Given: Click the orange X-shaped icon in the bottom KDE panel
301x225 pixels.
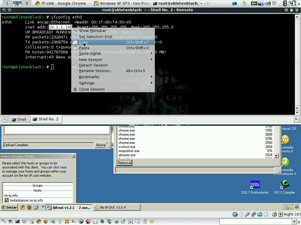Looking at the screenshot, I should pos(67,222).
